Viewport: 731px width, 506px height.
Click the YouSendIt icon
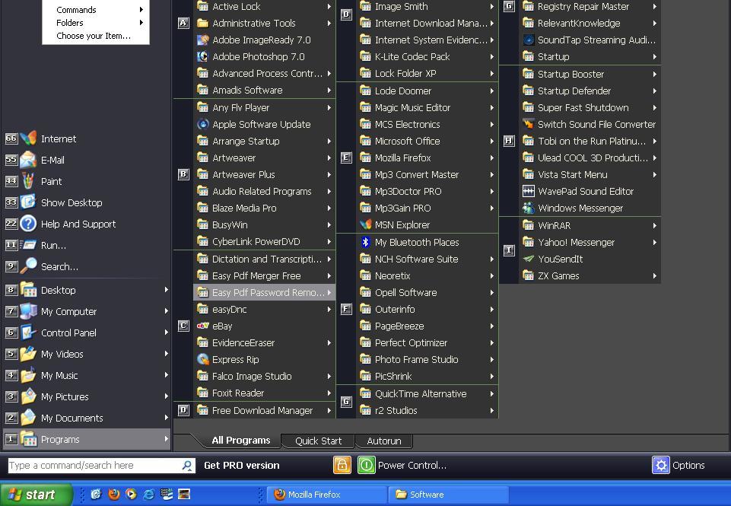coord(528,259)
